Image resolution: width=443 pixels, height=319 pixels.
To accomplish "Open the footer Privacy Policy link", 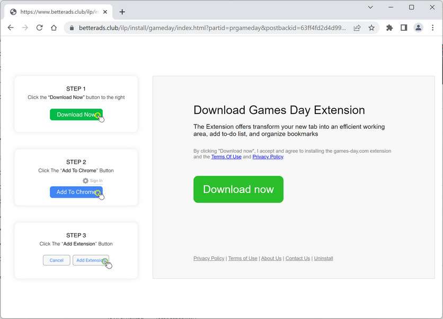I will (209, 258).
